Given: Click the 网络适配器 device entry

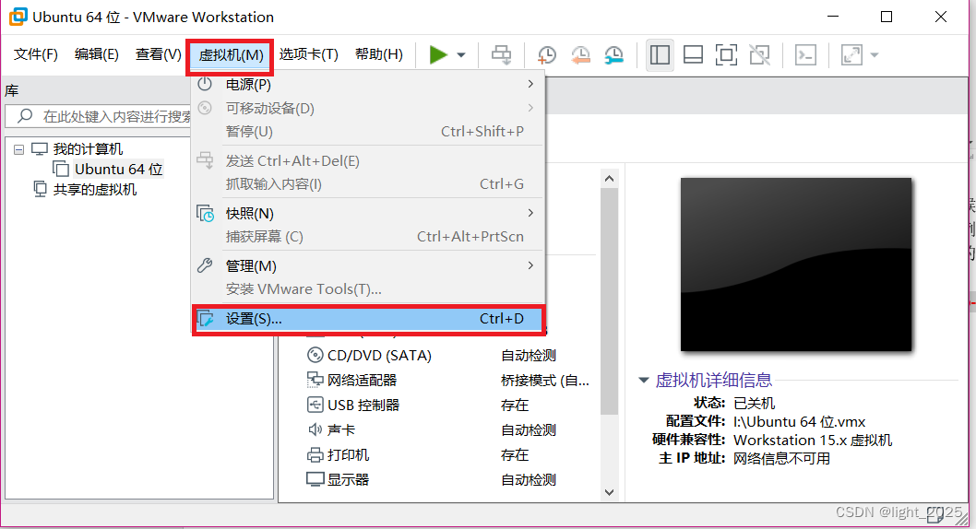Looking at the screenshot, I should pyautogui.click(x=362, y=381).
